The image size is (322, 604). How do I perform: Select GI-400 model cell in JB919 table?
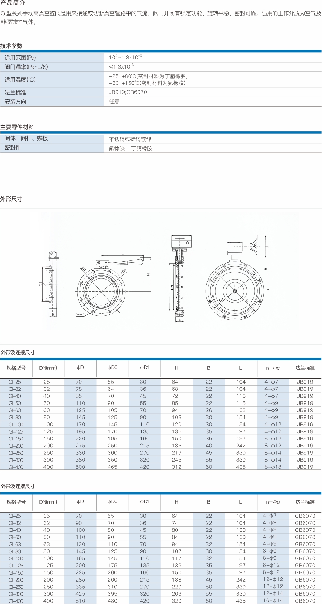pyautogui.click(x=16, y=467)
